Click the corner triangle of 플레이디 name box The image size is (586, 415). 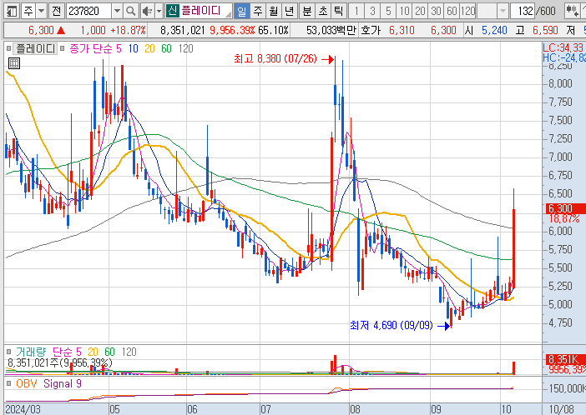[229, 14]
